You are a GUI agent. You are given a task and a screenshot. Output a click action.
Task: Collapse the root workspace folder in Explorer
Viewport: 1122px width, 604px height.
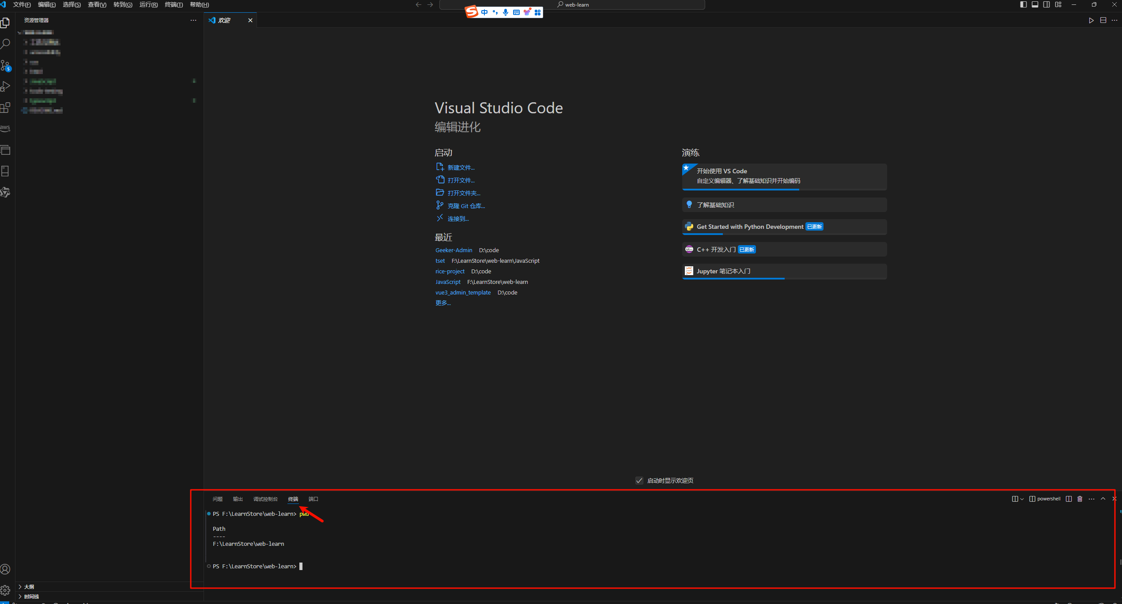[37, 32]
